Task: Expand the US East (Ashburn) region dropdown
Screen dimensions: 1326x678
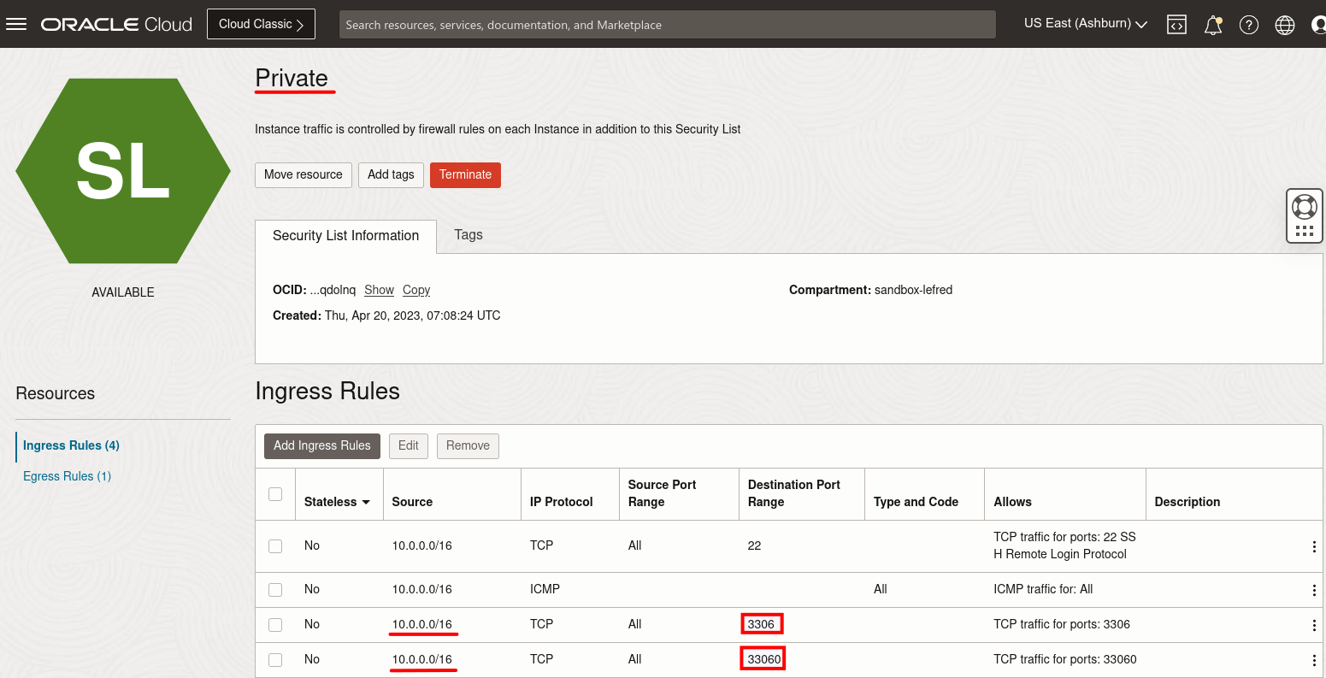Action: (x=1085, y=24)
